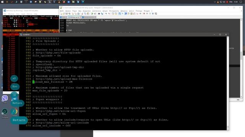This screenshot has height=137, width=245.
Task: Toggle Synchronize Horizontal Scrolling in Notepad++
Action: (116, 14)
